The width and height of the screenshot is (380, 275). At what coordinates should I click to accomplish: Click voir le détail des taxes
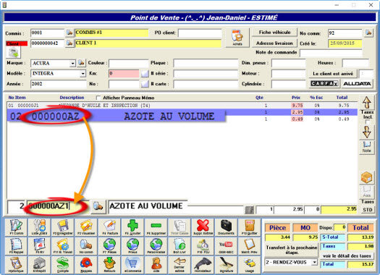click(347, 256)
